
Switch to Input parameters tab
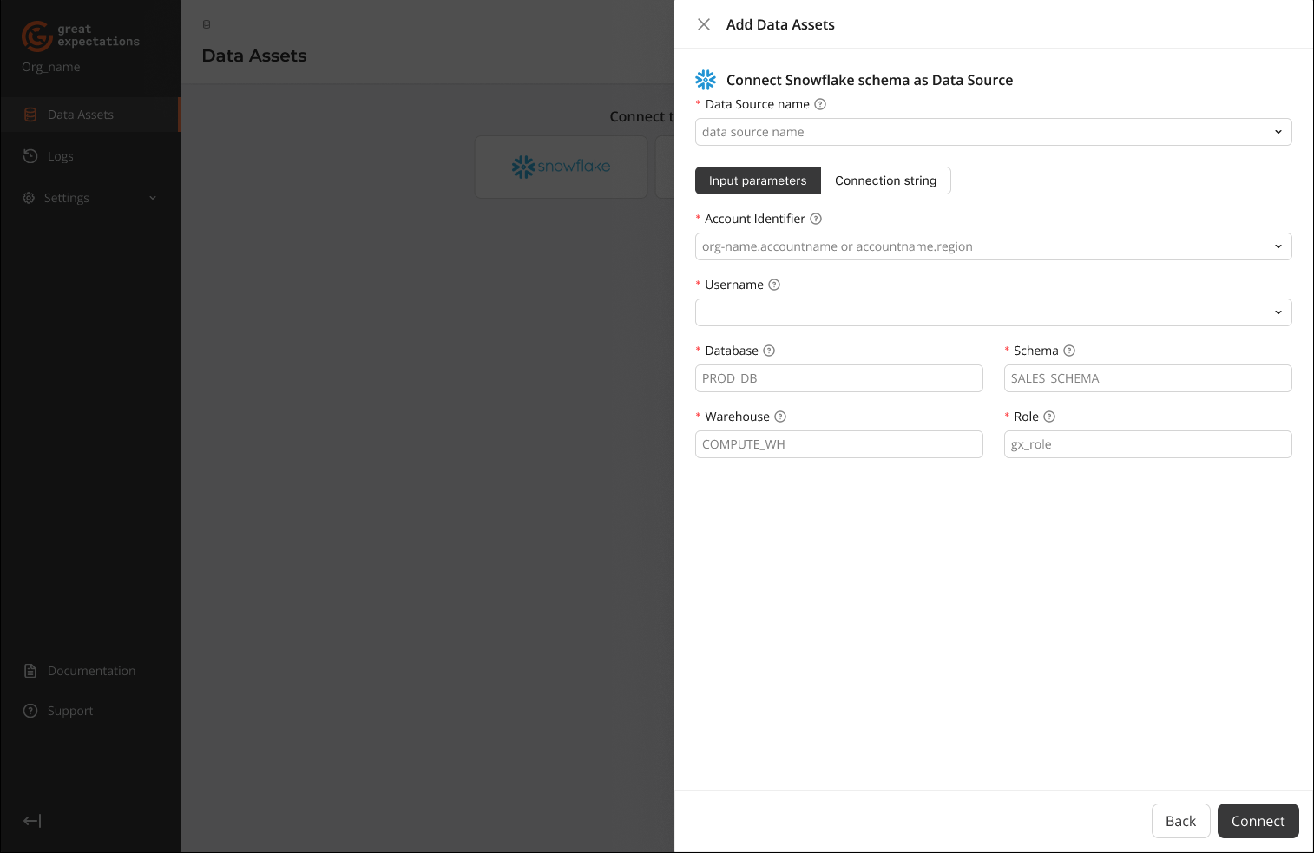click(x=758, y=180)
